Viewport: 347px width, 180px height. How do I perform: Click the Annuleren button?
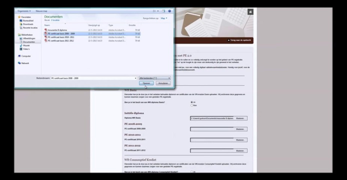pyautogui.click(x=163, y=83)
